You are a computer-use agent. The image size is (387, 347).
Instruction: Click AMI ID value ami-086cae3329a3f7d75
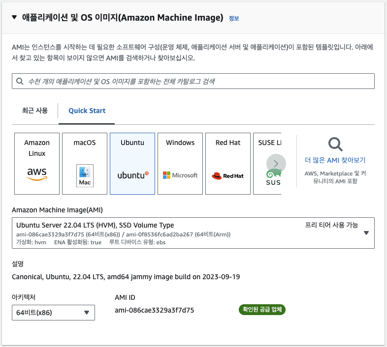point(154,310)
